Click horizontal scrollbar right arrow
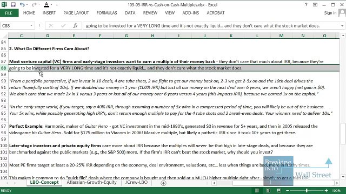 pyautogui.click(x=337, y=183)
